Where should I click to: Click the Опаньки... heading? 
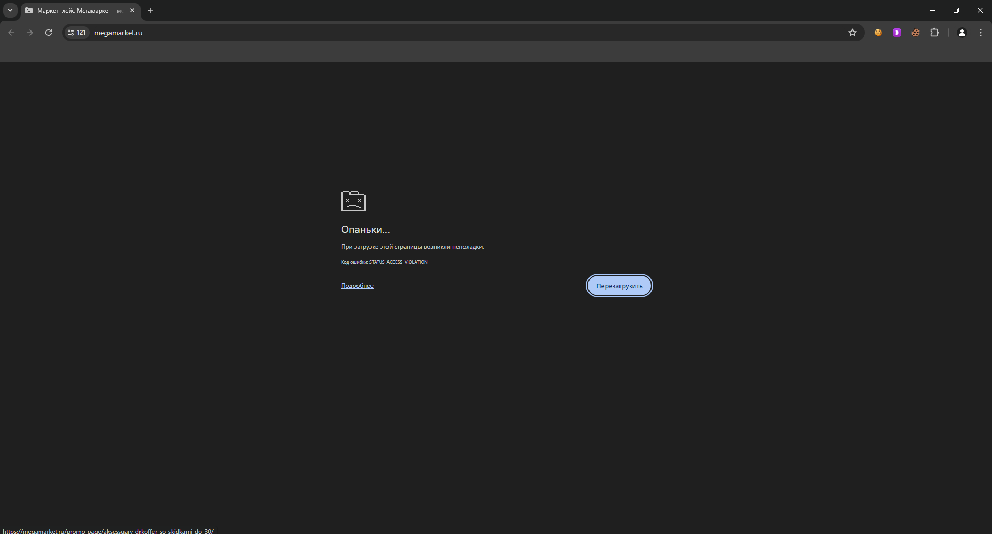[x=365, y=230]
